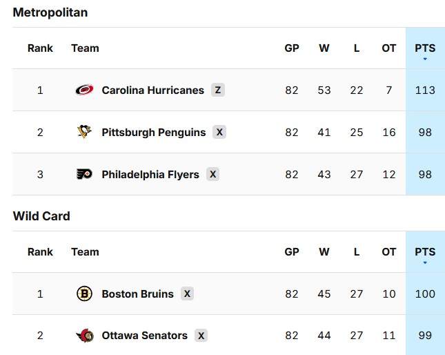The width and height of the screenshot is (445, 355).
Task: Click the Wild Card Rank column header
Action: (x=40, y=252)
